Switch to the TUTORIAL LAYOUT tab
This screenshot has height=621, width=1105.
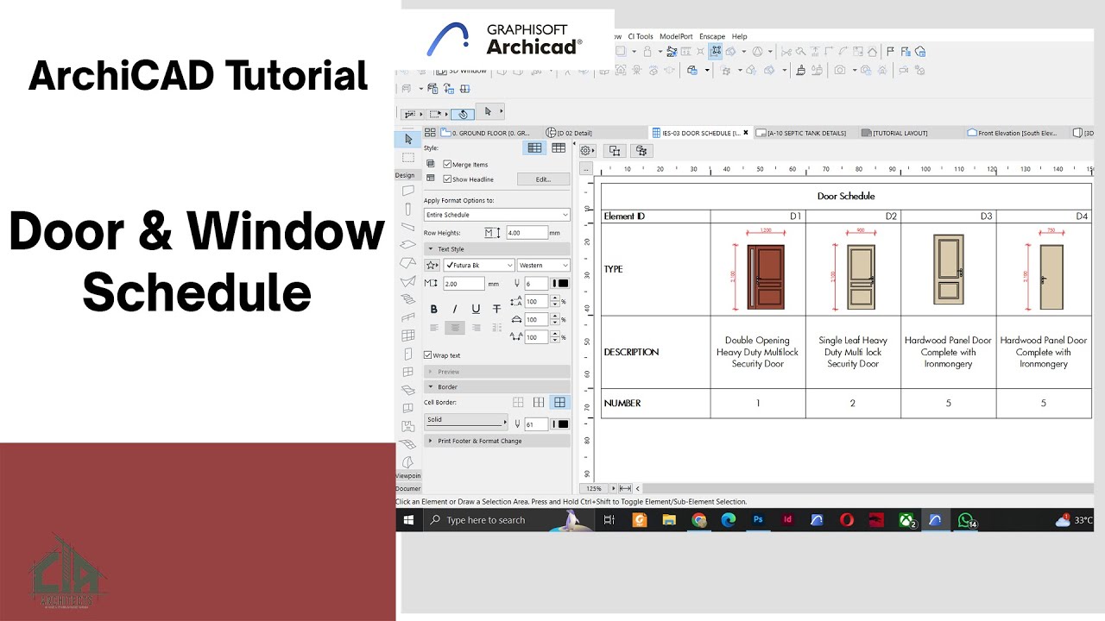tap(912, 133)
